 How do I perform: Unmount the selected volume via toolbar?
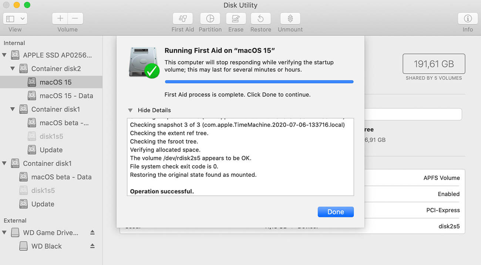coord(290,18)
